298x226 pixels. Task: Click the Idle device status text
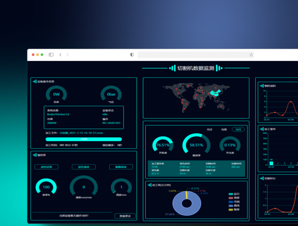point(105,114)
